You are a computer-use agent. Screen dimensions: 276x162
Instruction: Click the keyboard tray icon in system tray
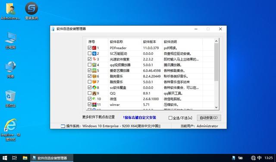coord(240,158)
